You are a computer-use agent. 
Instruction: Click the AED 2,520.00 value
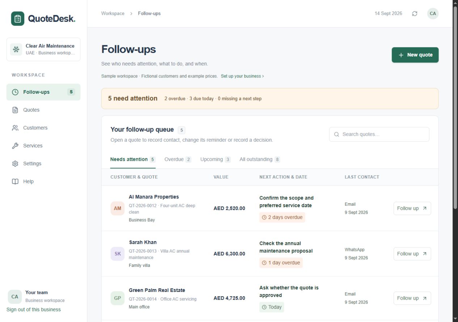229,208
